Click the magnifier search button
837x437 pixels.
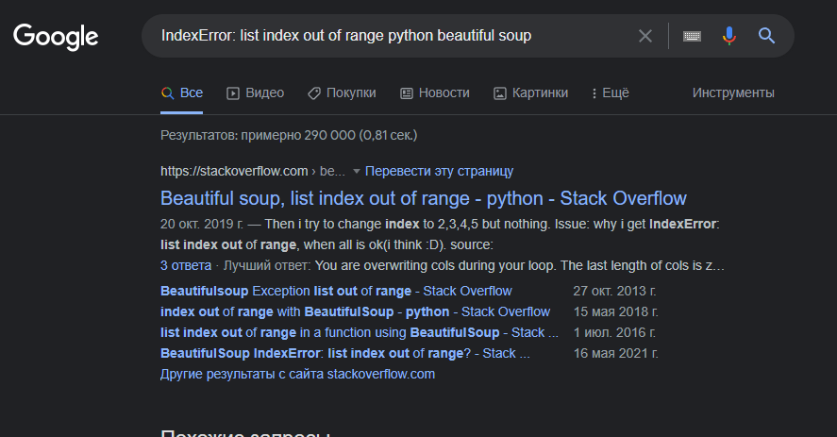(766, 36)
